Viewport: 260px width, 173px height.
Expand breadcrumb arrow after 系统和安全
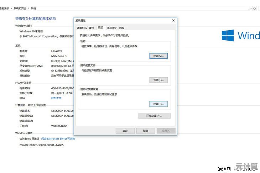[x=28, y=8]
